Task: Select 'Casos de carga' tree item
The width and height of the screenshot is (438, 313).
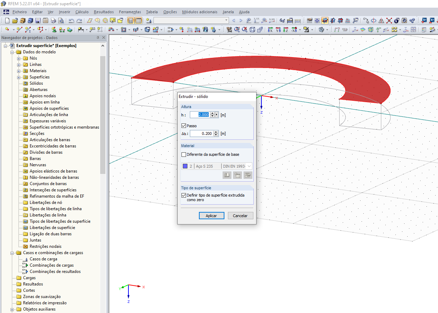Action: coord(43,259)
